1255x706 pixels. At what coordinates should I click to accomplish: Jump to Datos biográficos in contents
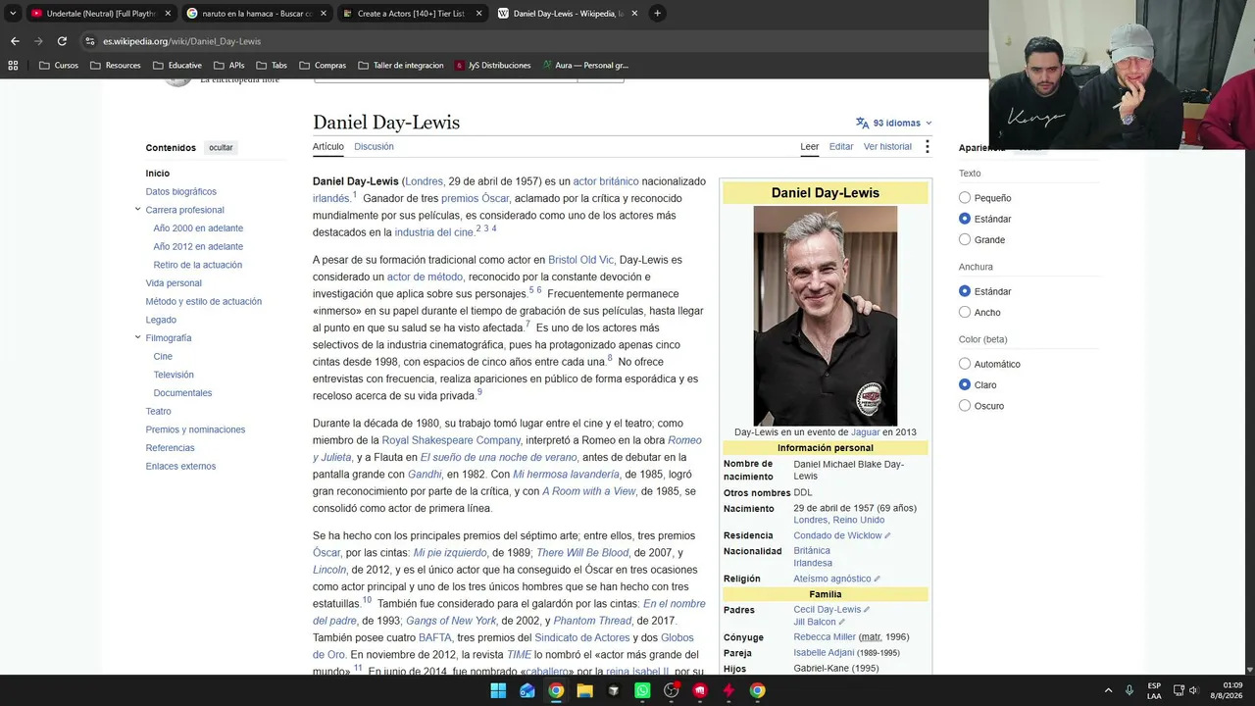181,191
